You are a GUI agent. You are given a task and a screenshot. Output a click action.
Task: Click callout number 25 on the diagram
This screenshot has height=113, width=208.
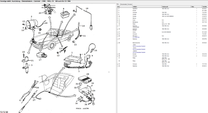pos(40,13)
